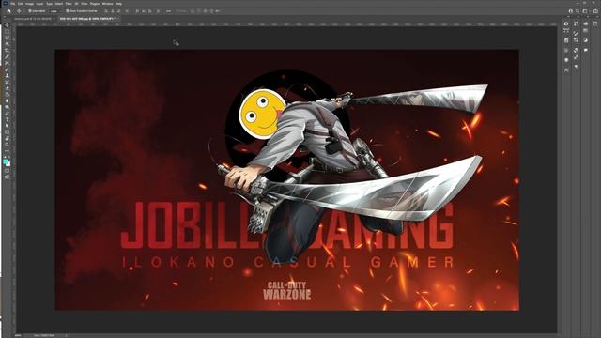Open the Image menu

point(30,4)
